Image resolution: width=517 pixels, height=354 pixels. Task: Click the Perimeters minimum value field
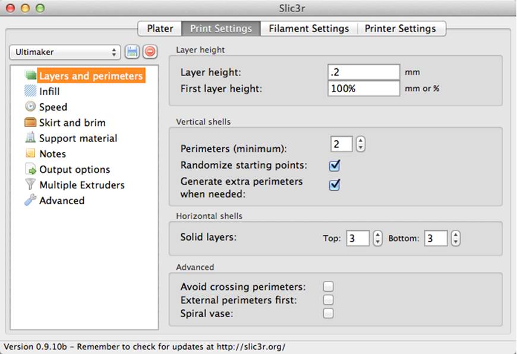[x=341, y=144]
